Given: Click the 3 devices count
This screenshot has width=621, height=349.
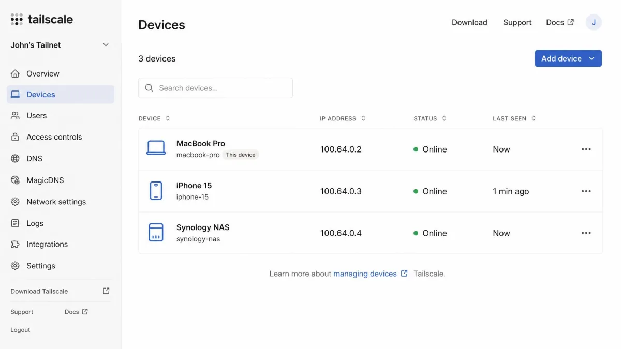Looking at the screenshot, I should tap(157, 58).
